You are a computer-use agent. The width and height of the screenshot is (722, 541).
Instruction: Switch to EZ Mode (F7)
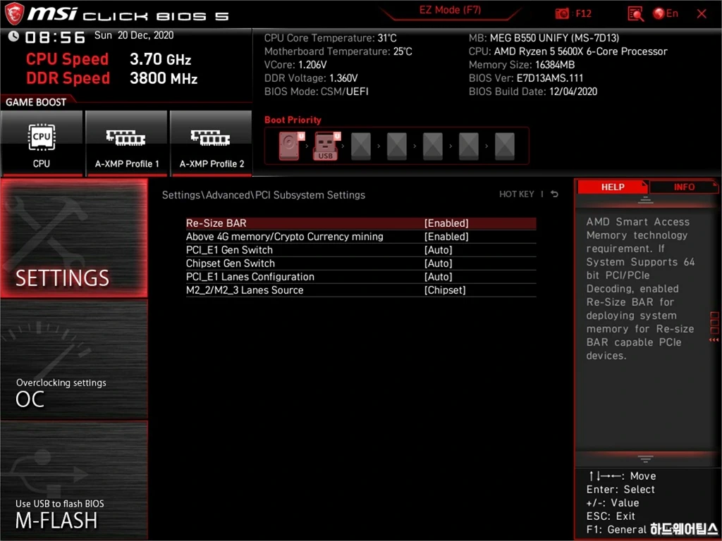[450, 10]
